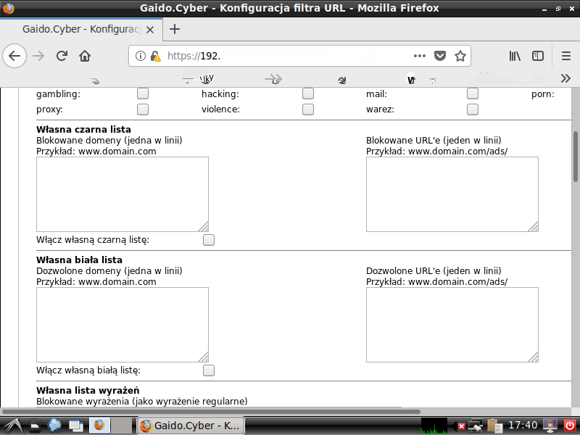
Task: Click the browser Back button
Action: (x=14, y=56)
